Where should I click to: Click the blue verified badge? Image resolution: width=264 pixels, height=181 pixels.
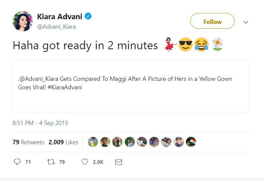pyautogui.click(x=88, y=16)
